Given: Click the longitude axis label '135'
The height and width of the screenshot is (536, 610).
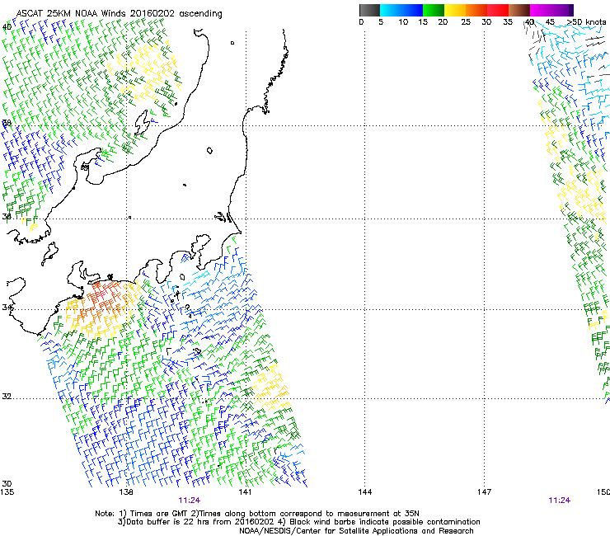Looking at the screenshot, I should tap(7, 492).
